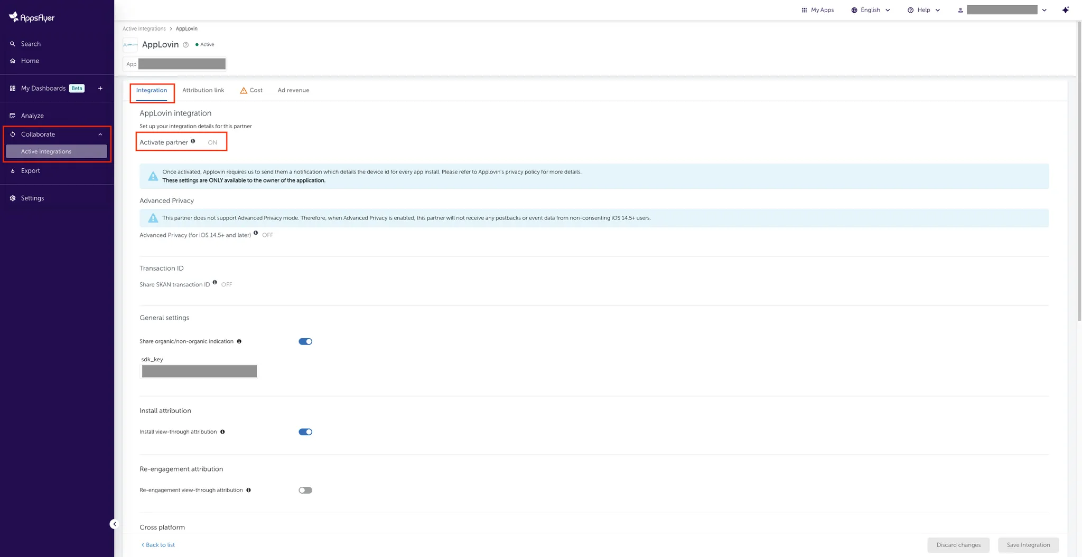Open the Help dropdown menu
This screenshot has height=557, width=1082.
coord(924,10)
